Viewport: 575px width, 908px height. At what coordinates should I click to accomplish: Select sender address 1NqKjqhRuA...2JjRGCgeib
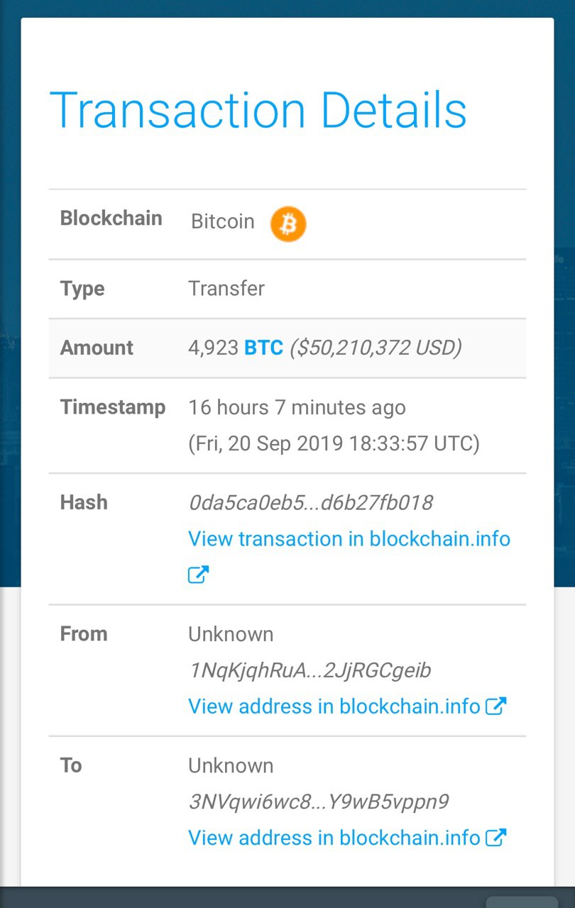click(310, 670)
